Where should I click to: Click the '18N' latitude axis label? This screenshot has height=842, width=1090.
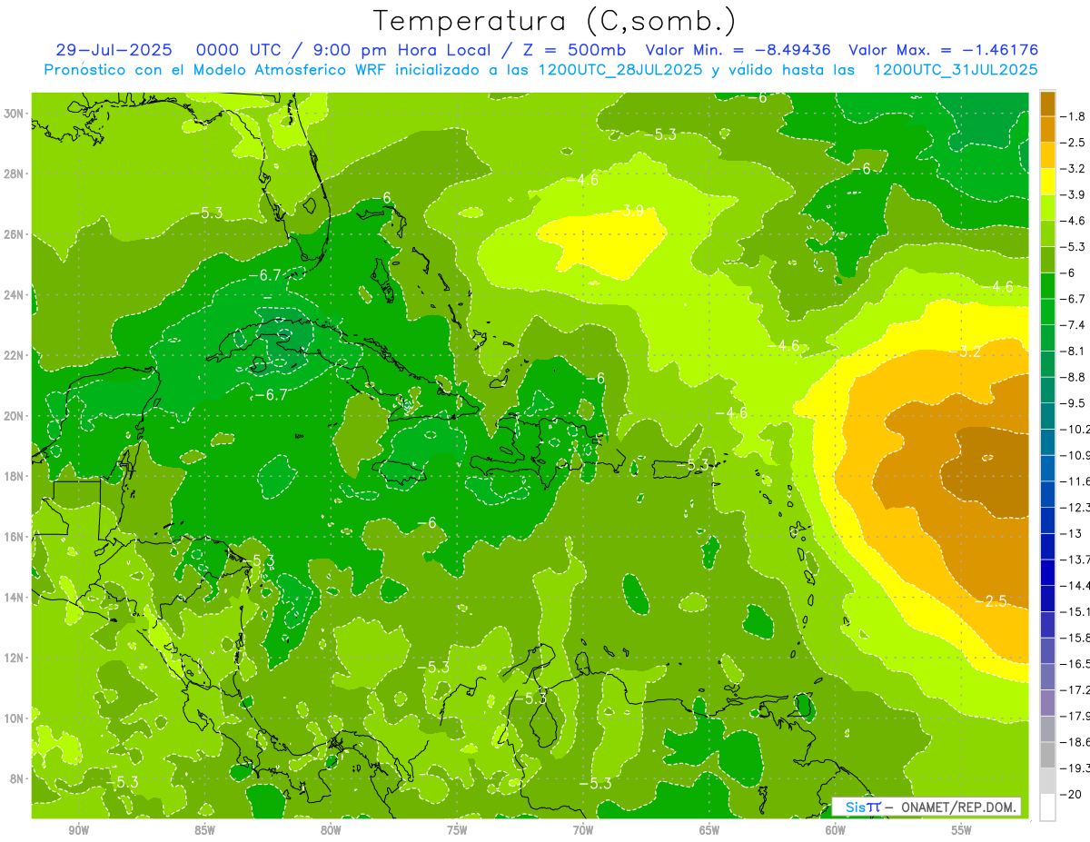coord(15,476)
